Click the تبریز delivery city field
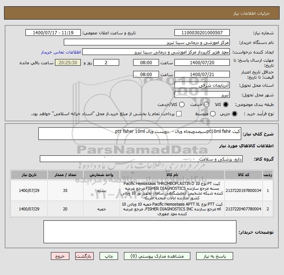Image resolution: width=284 pixels, height=275 pixels. pyautogui.click(x=202, y=94)
